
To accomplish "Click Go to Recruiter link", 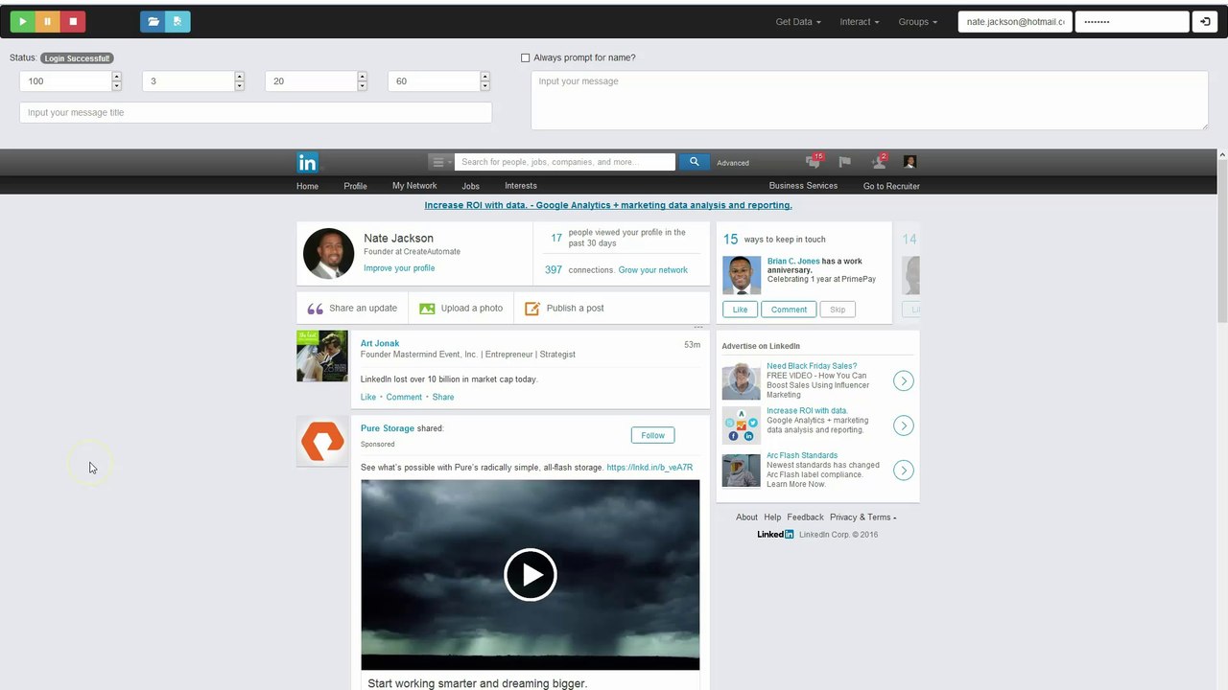I will (x=891, y=186).
